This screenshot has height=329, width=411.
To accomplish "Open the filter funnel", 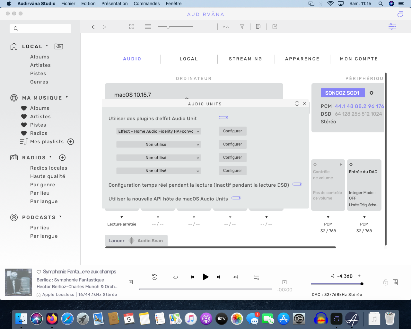I will [242, 27].
